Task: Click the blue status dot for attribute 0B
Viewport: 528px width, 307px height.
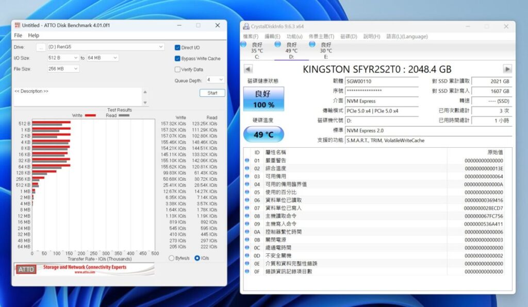Action: (247, 240)
